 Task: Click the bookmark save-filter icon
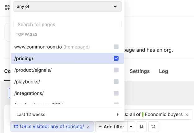[x=142, y=127]
